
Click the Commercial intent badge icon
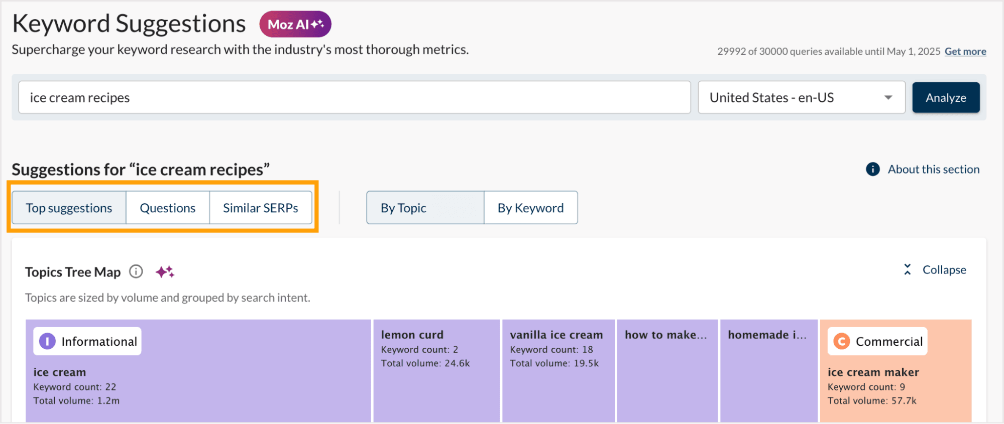coord(841,341)
